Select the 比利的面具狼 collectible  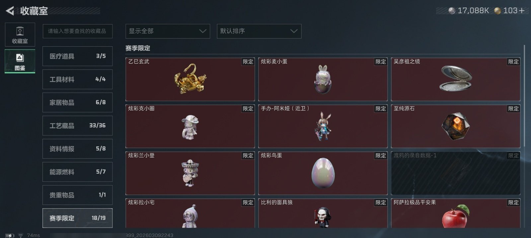323,213
